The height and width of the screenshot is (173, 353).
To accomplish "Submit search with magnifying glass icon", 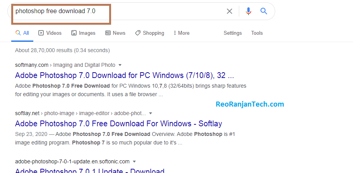I will 264,11.
